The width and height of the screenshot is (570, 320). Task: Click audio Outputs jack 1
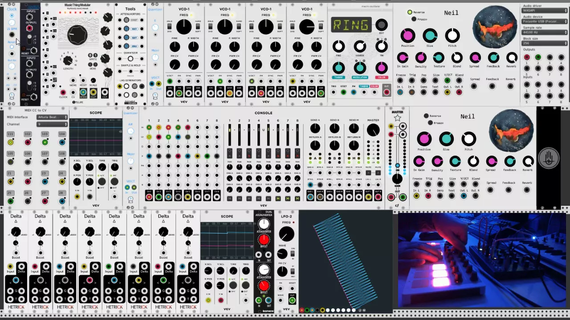527,57
